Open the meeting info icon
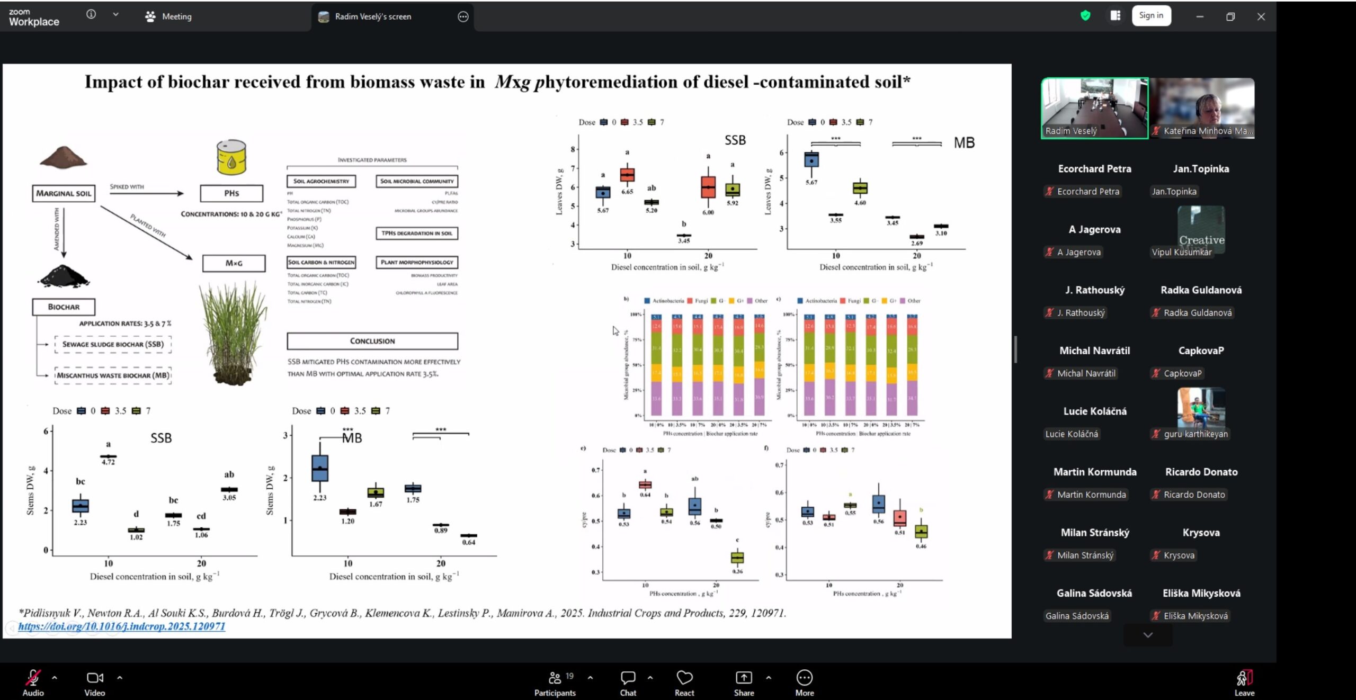This screenshot has height=700, width=1356. coord(91,15)
